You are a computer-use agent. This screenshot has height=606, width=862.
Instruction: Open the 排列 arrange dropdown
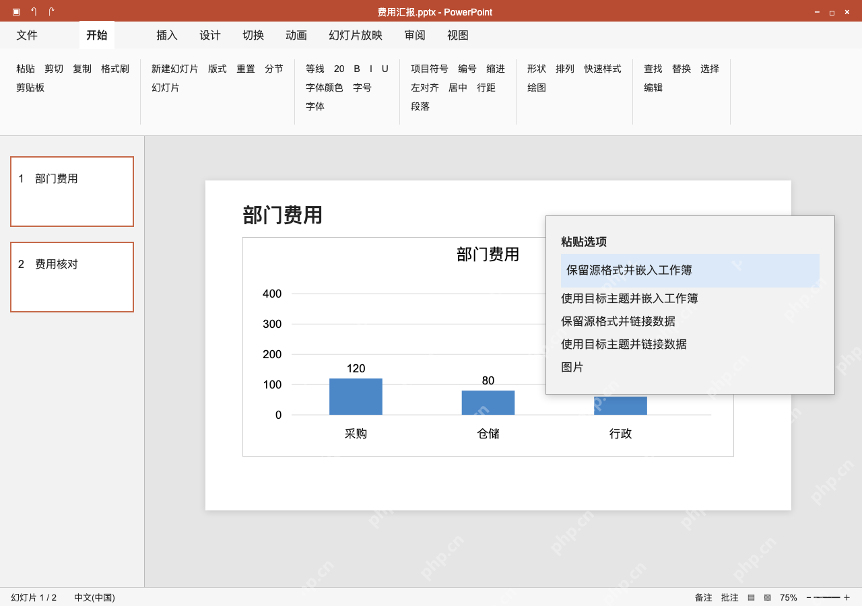565,69
